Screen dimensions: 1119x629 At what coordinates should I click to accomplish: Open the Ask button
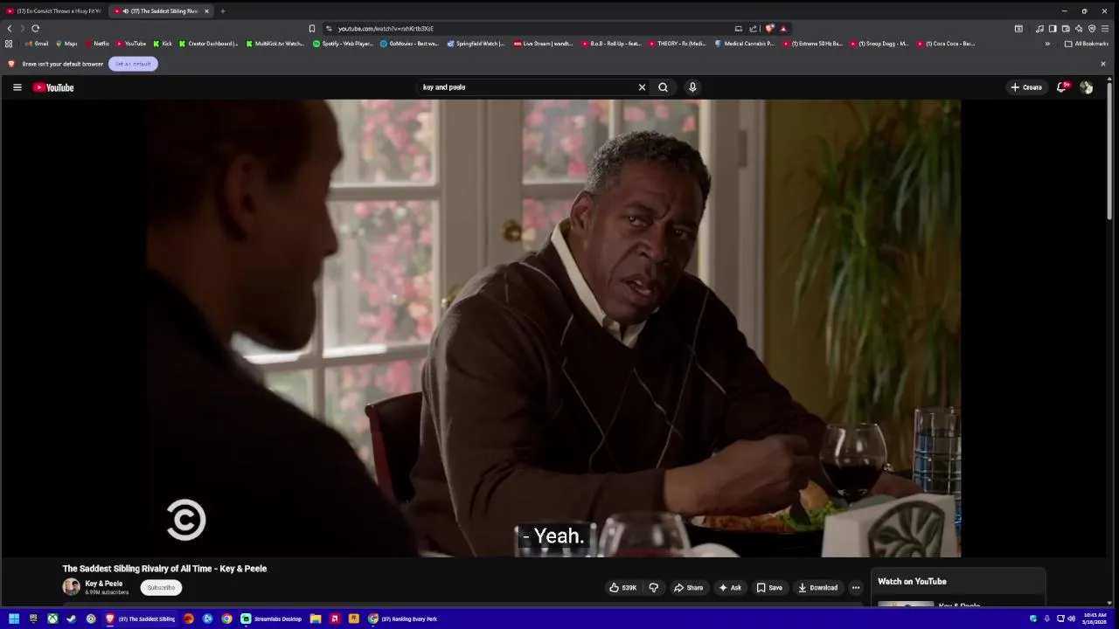tap(730, 588)
